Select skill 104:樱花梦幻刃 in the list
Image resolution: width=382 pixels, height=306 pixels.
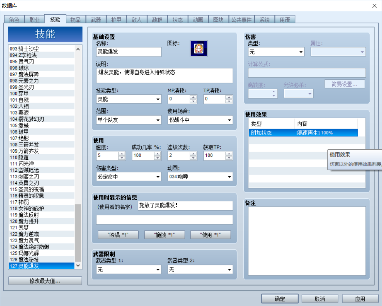click(42, 119)
